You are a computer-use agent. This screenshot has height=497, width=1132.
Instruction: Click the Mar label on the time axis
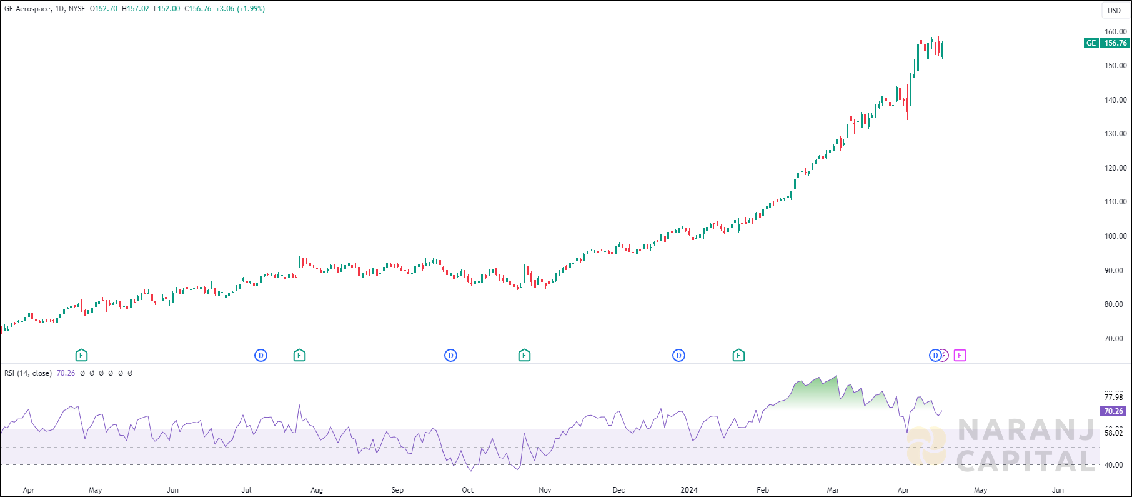(833, 490)
